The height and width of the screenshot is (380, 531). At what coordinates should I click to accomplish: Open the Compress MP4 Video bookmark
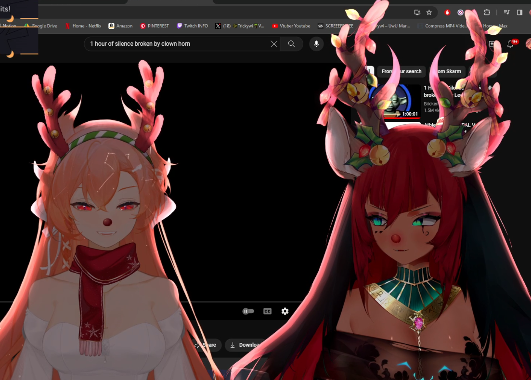tap(442, 26)
